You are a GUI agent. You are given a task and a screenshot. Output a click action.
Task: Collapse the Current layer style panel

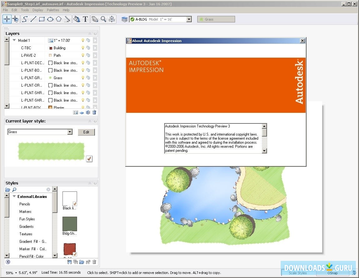click(x=90, y=121)
